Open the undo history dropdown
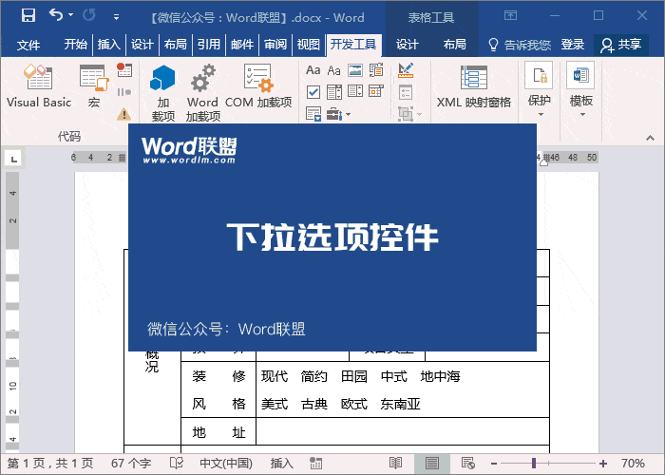Viewport: 665px width, 475px height. pyautogui.click(x=71, y=15)
